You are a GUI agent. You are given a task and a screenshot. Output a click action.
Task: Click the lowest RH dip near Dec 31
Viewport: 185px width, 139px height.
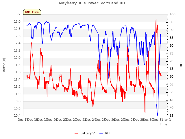pyautogui.click(x=157, y=115)
